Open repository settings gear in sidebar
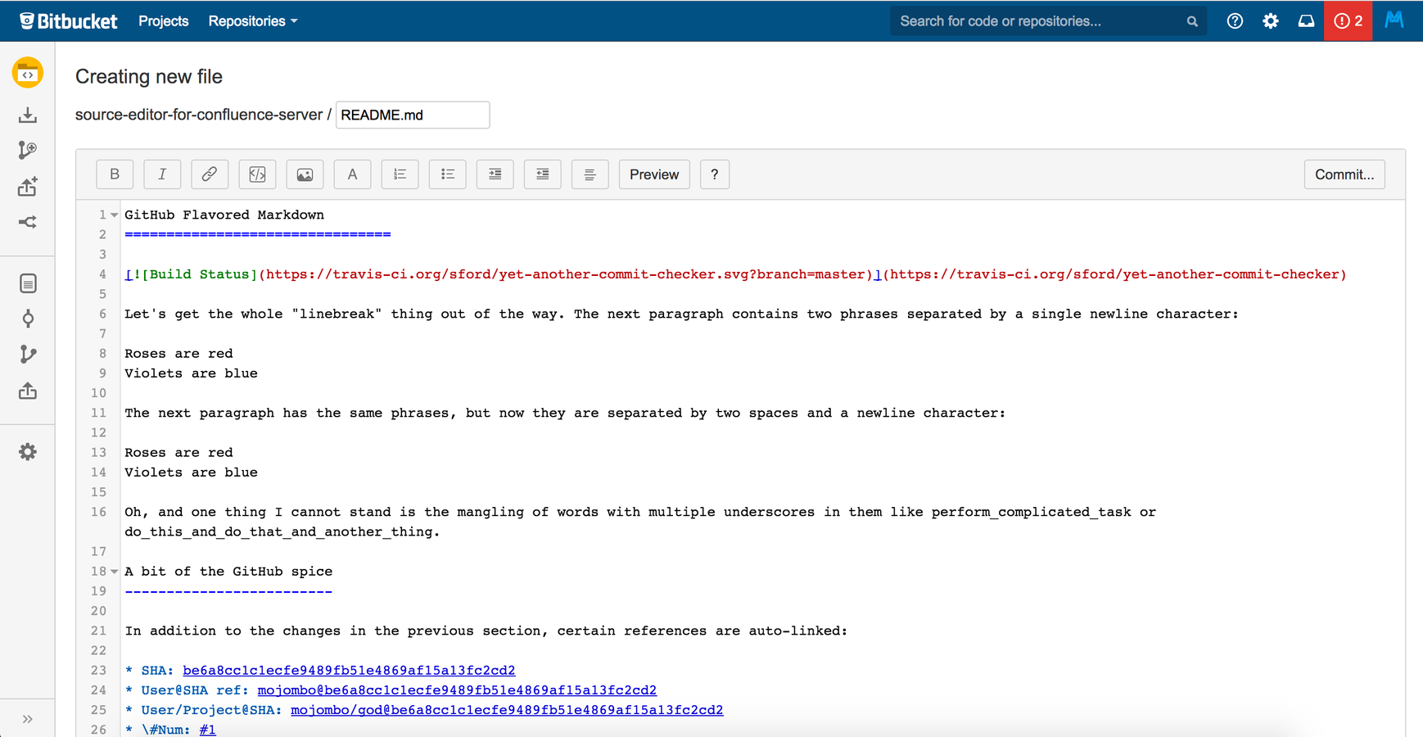 pyautogui.click(x=28, y=452)
